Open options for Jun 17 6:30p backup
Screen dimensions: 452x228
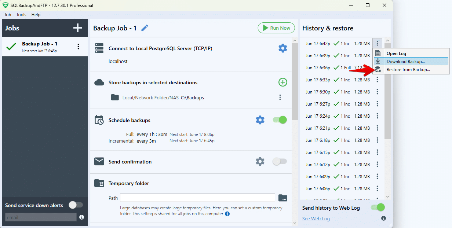(x=377, y=92)
